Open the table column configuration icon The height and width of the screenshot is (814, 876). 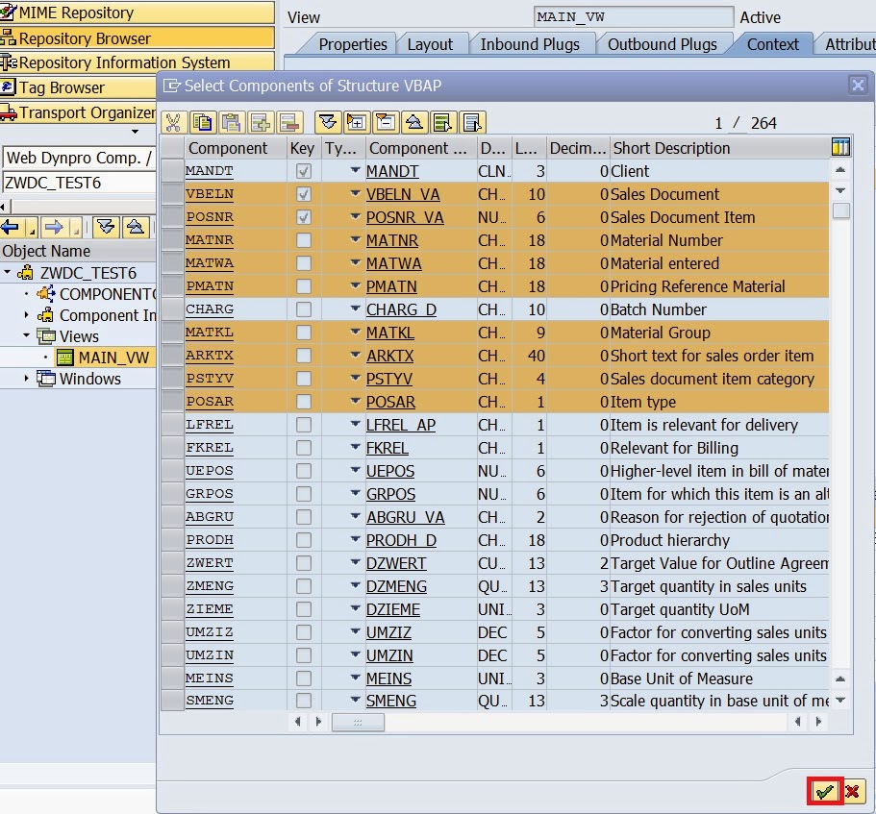coord(840,147)
